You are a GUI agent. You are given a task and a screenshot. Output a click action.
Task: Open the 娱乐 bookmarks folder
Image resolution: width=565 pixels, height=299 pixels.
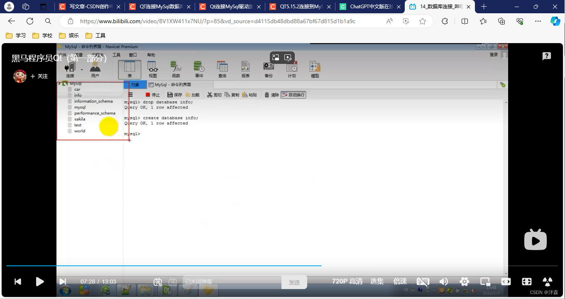tap(69, 36)
